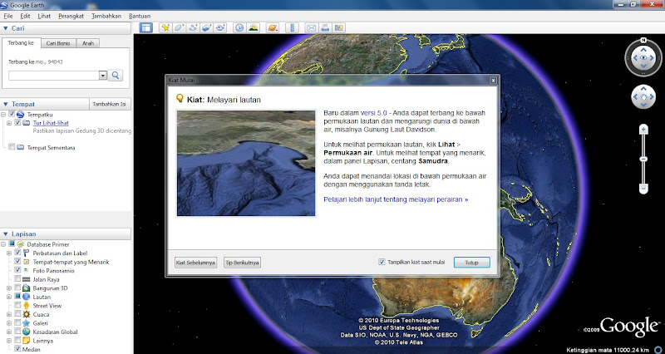Click the Tip Berikutnya button

(x=242, y=263)
